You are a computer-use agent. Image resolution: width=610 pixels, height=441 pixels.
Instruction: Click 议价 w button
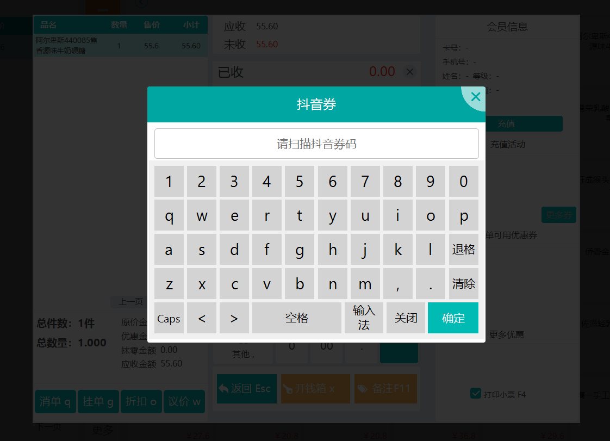(184, 401)
